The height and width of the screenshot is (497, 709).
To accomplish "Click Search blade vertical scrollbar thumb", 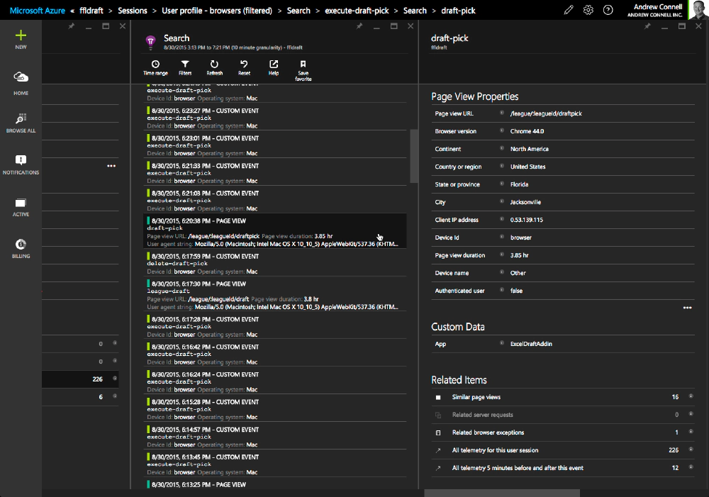I will click(x=414, y=156).
